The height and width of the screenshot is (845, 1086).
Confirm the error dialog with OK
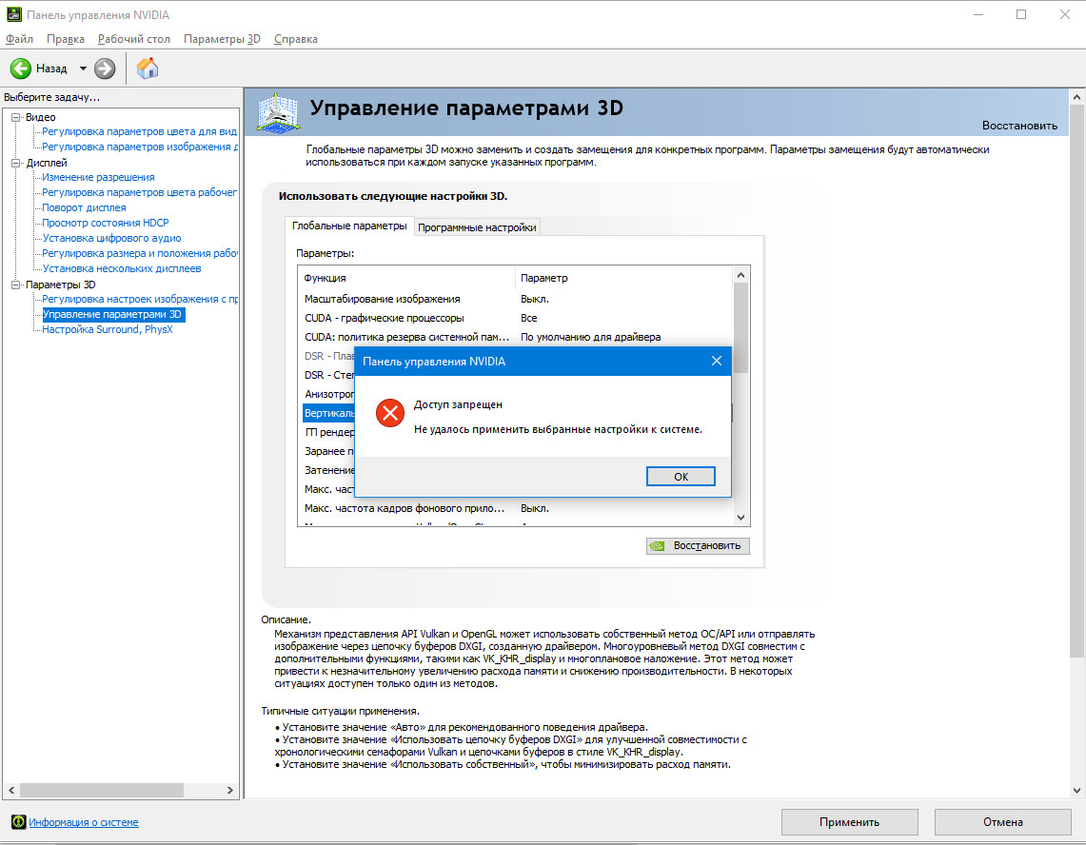coord(681,477)
